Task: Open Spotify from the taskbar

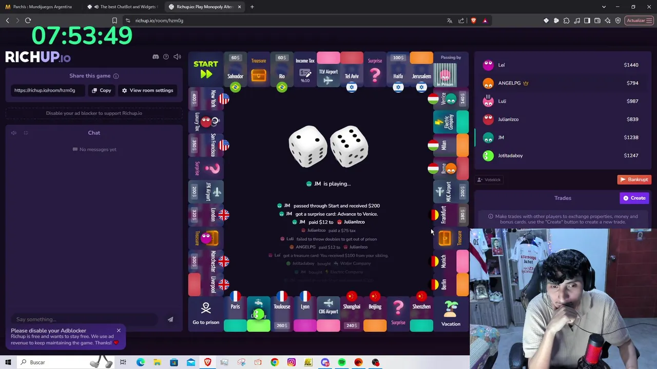Action: [342, 362]
